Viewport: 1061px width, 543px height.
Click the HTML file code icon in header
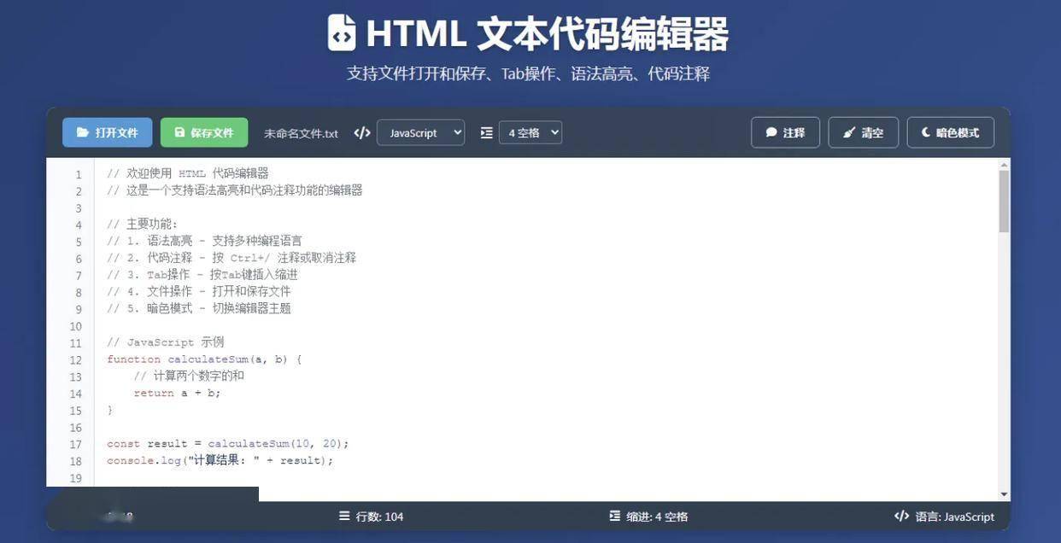[342, 33]
